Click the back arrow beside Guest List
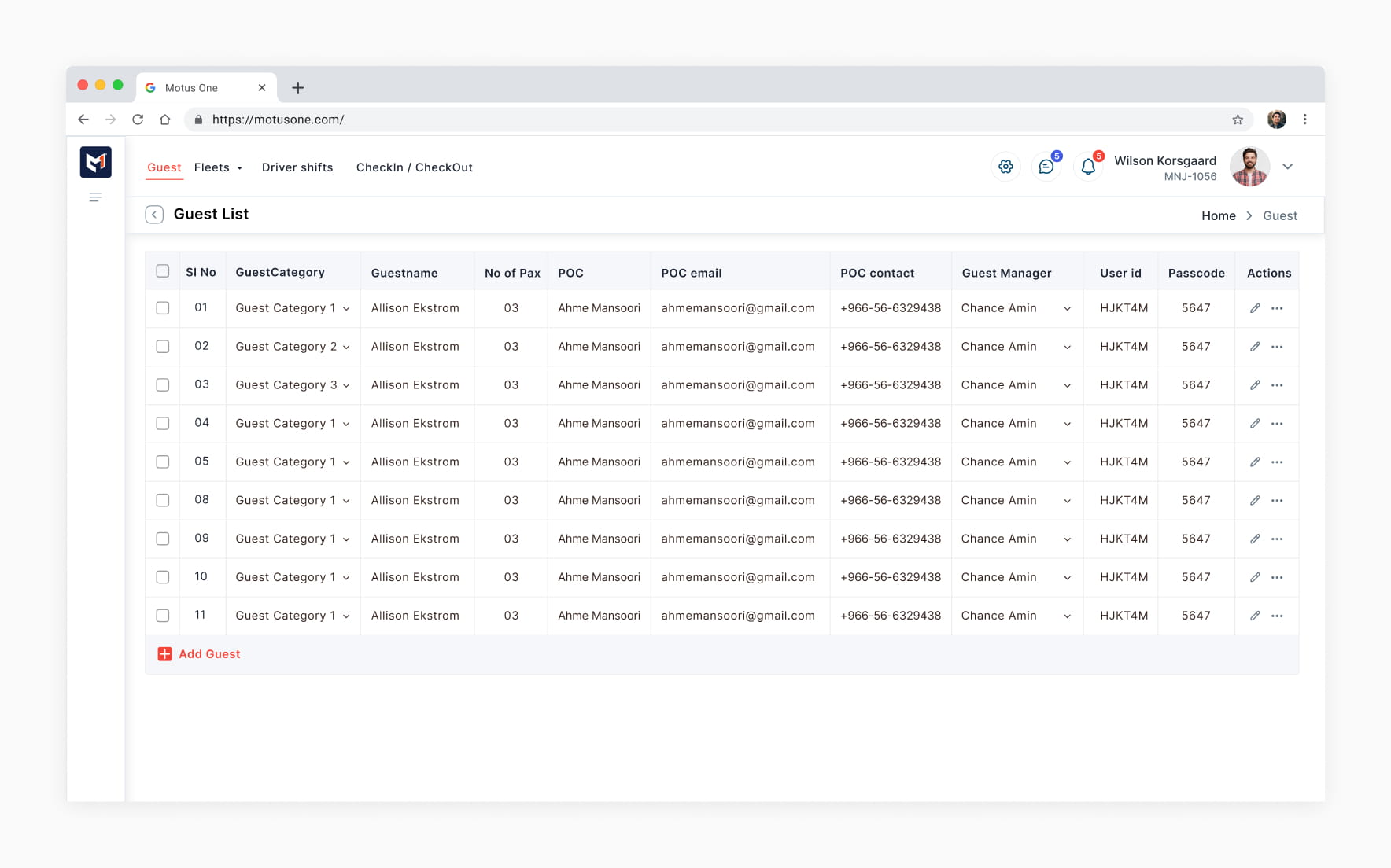The height and width of the screenshot is (868, 1391). pyautogui.click(x=154, y=215)
